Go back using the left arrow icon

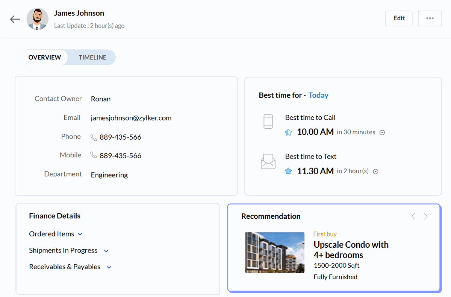[15, 19]
